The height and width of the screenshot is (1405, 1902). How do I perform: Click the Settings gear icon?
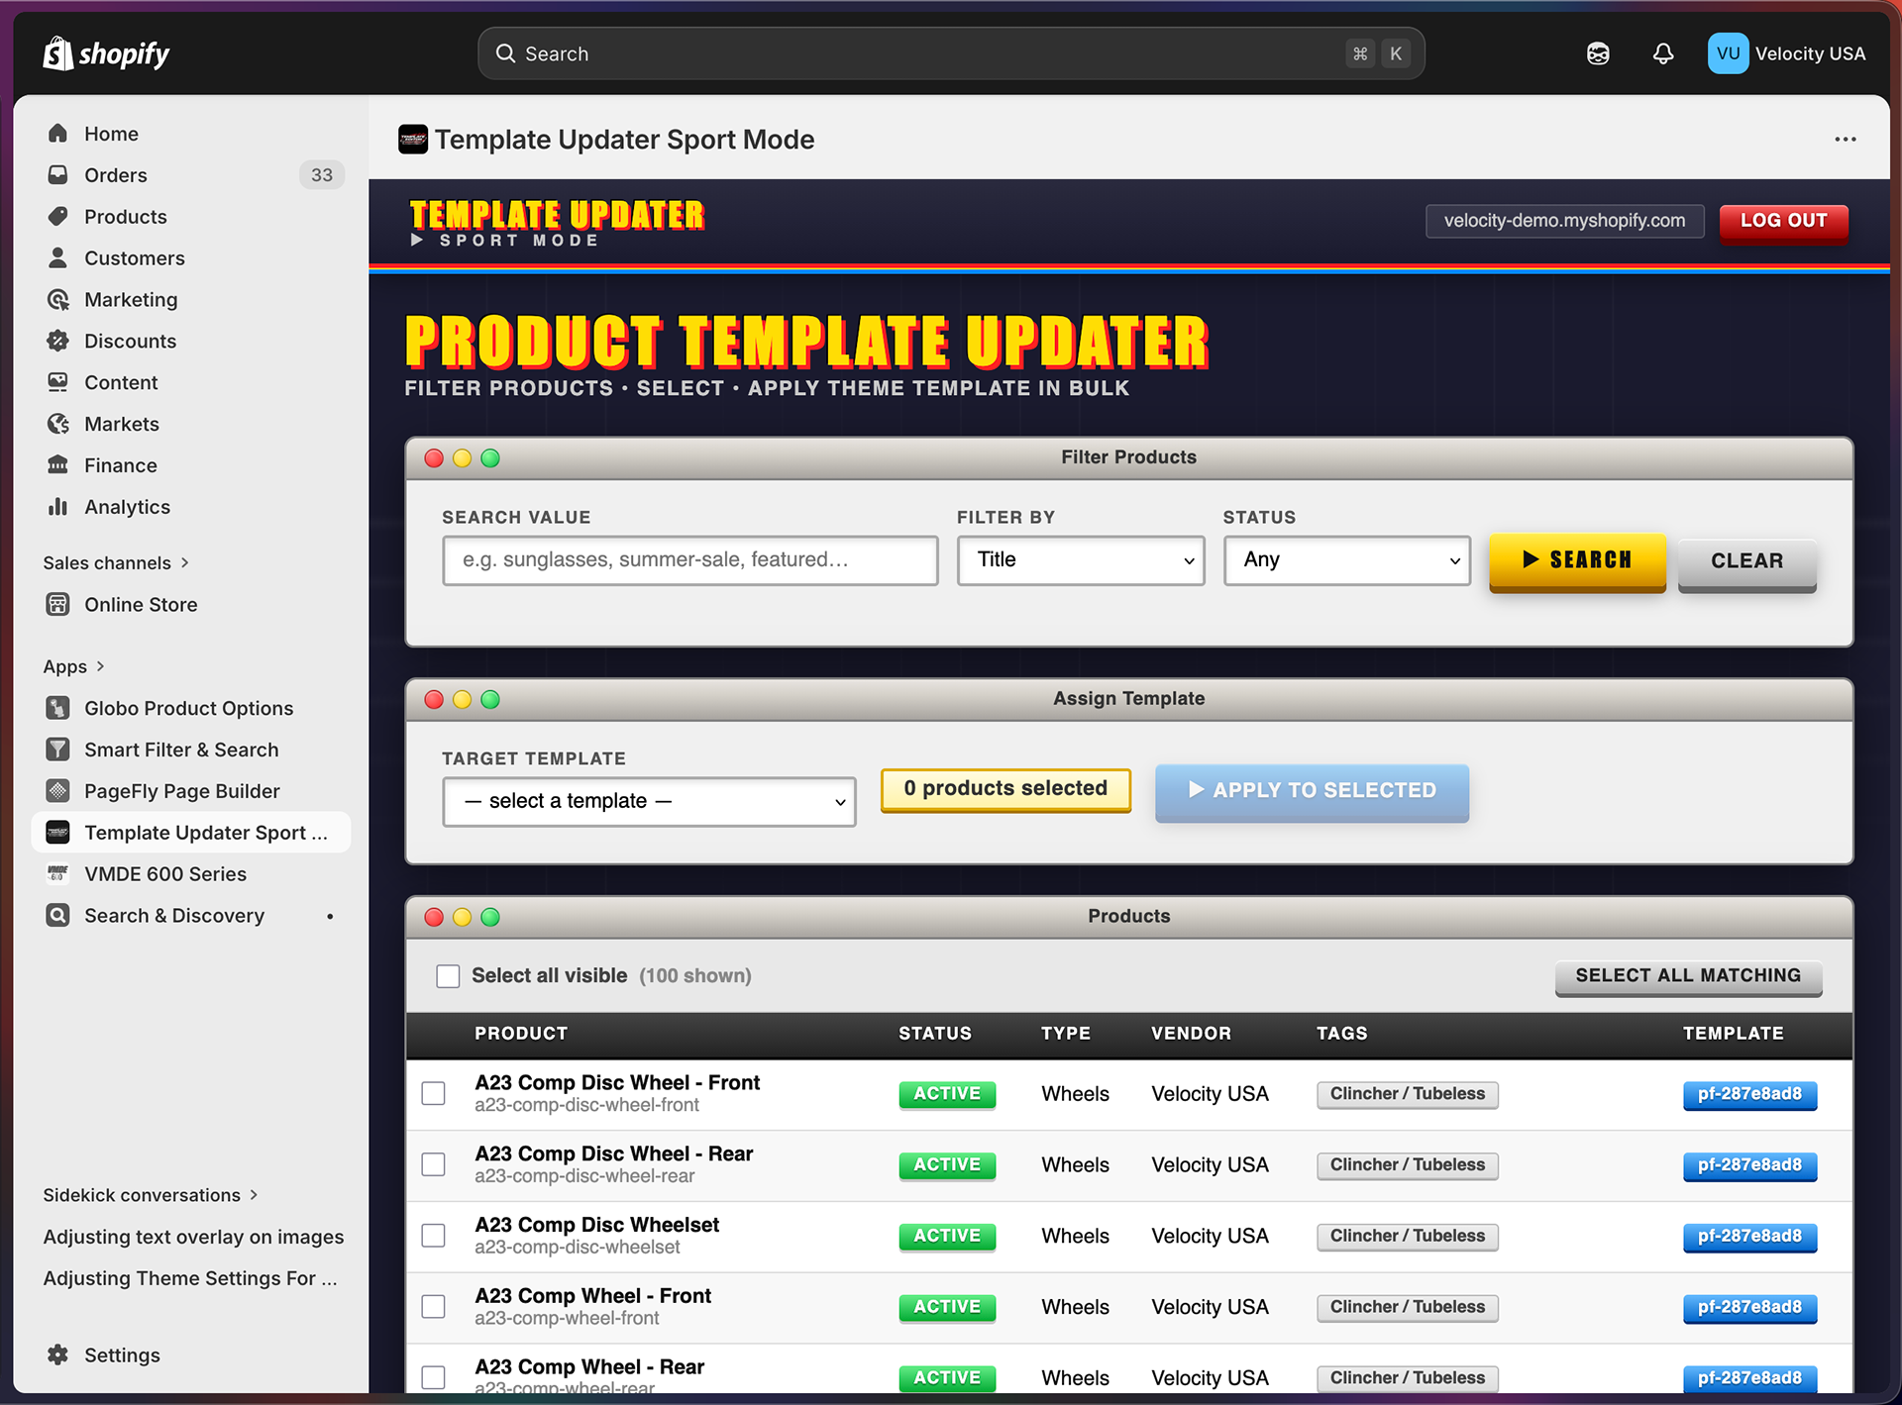click(58, 1355)
